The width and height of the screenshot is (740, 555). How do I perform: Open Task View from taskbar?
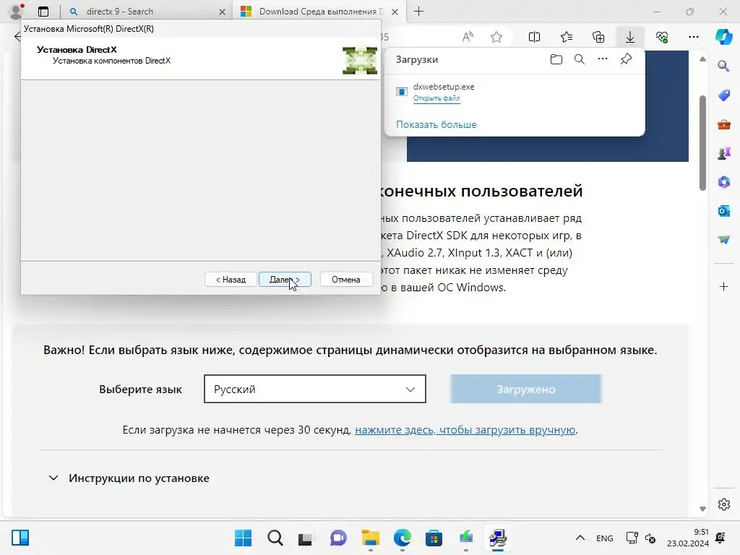pyautogui.click(x=306, y=538)
